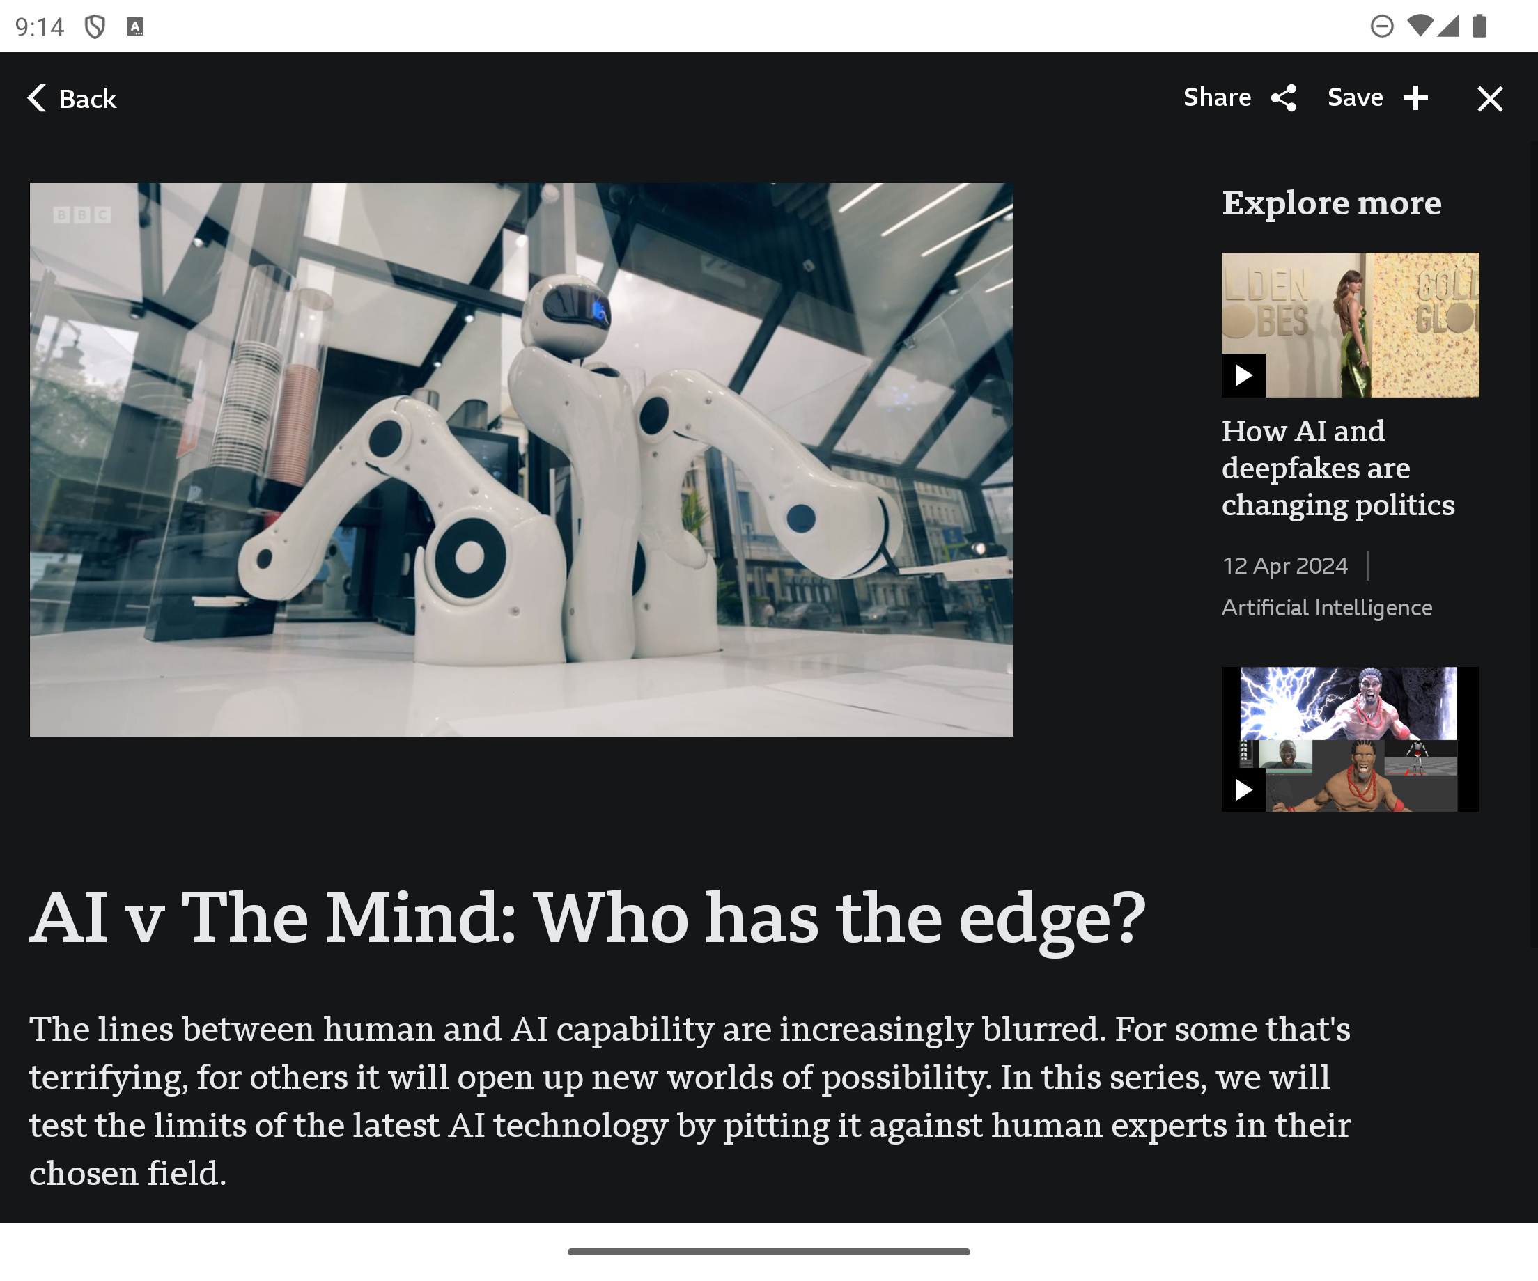Tap the plus icon beside Save

pos(1415,98)
